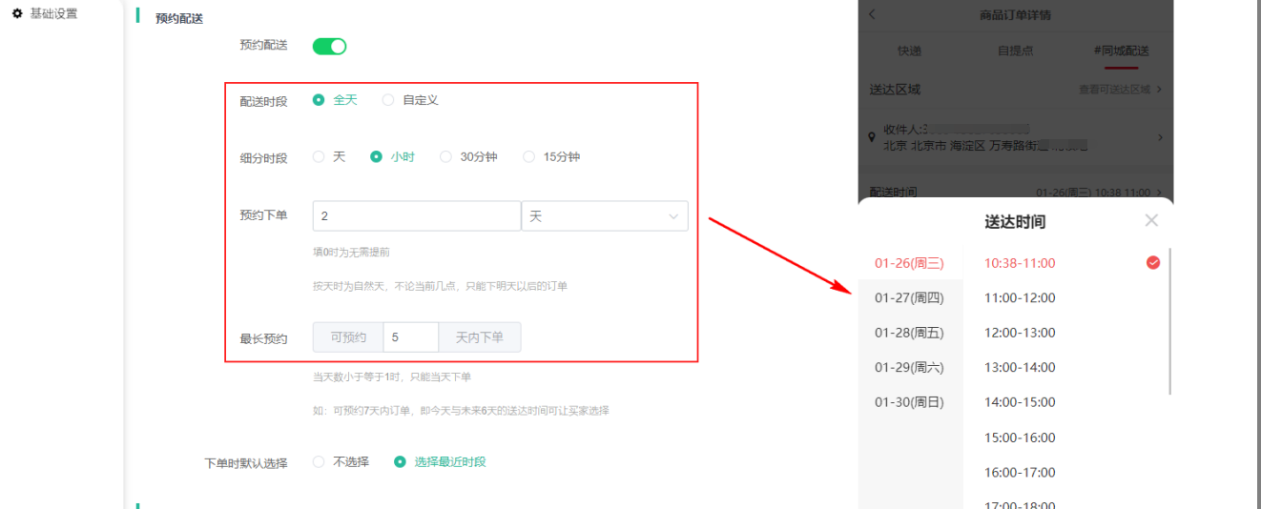Select the 自定义 delivery period radio button
Image resolution: width=1261 pixels, height=509 pixels.
tap(388, 100)
